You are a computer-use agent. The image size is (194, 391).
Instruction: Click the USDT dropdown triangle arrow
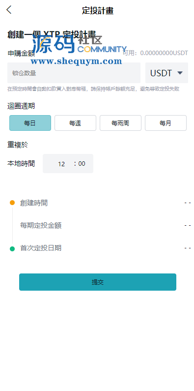click(180, 73)
